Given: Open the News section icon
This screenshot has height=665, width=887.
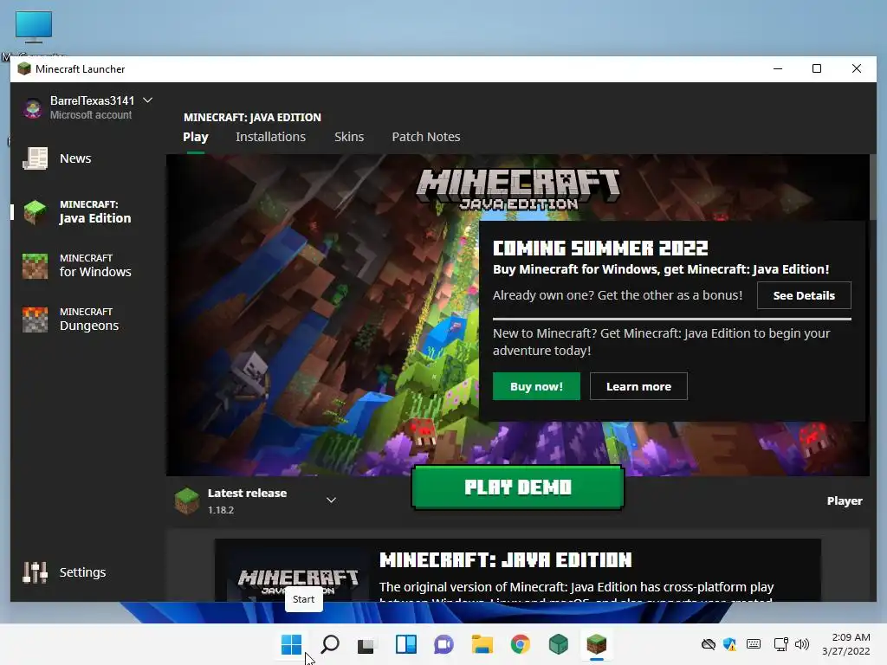Looking at the screenshot, I should coord(35,158).
